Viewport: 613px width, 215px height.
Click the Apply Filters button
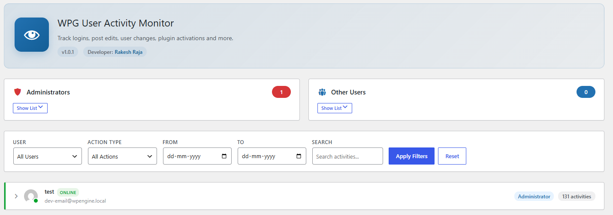pyautogui.click(x=412, y=156)
